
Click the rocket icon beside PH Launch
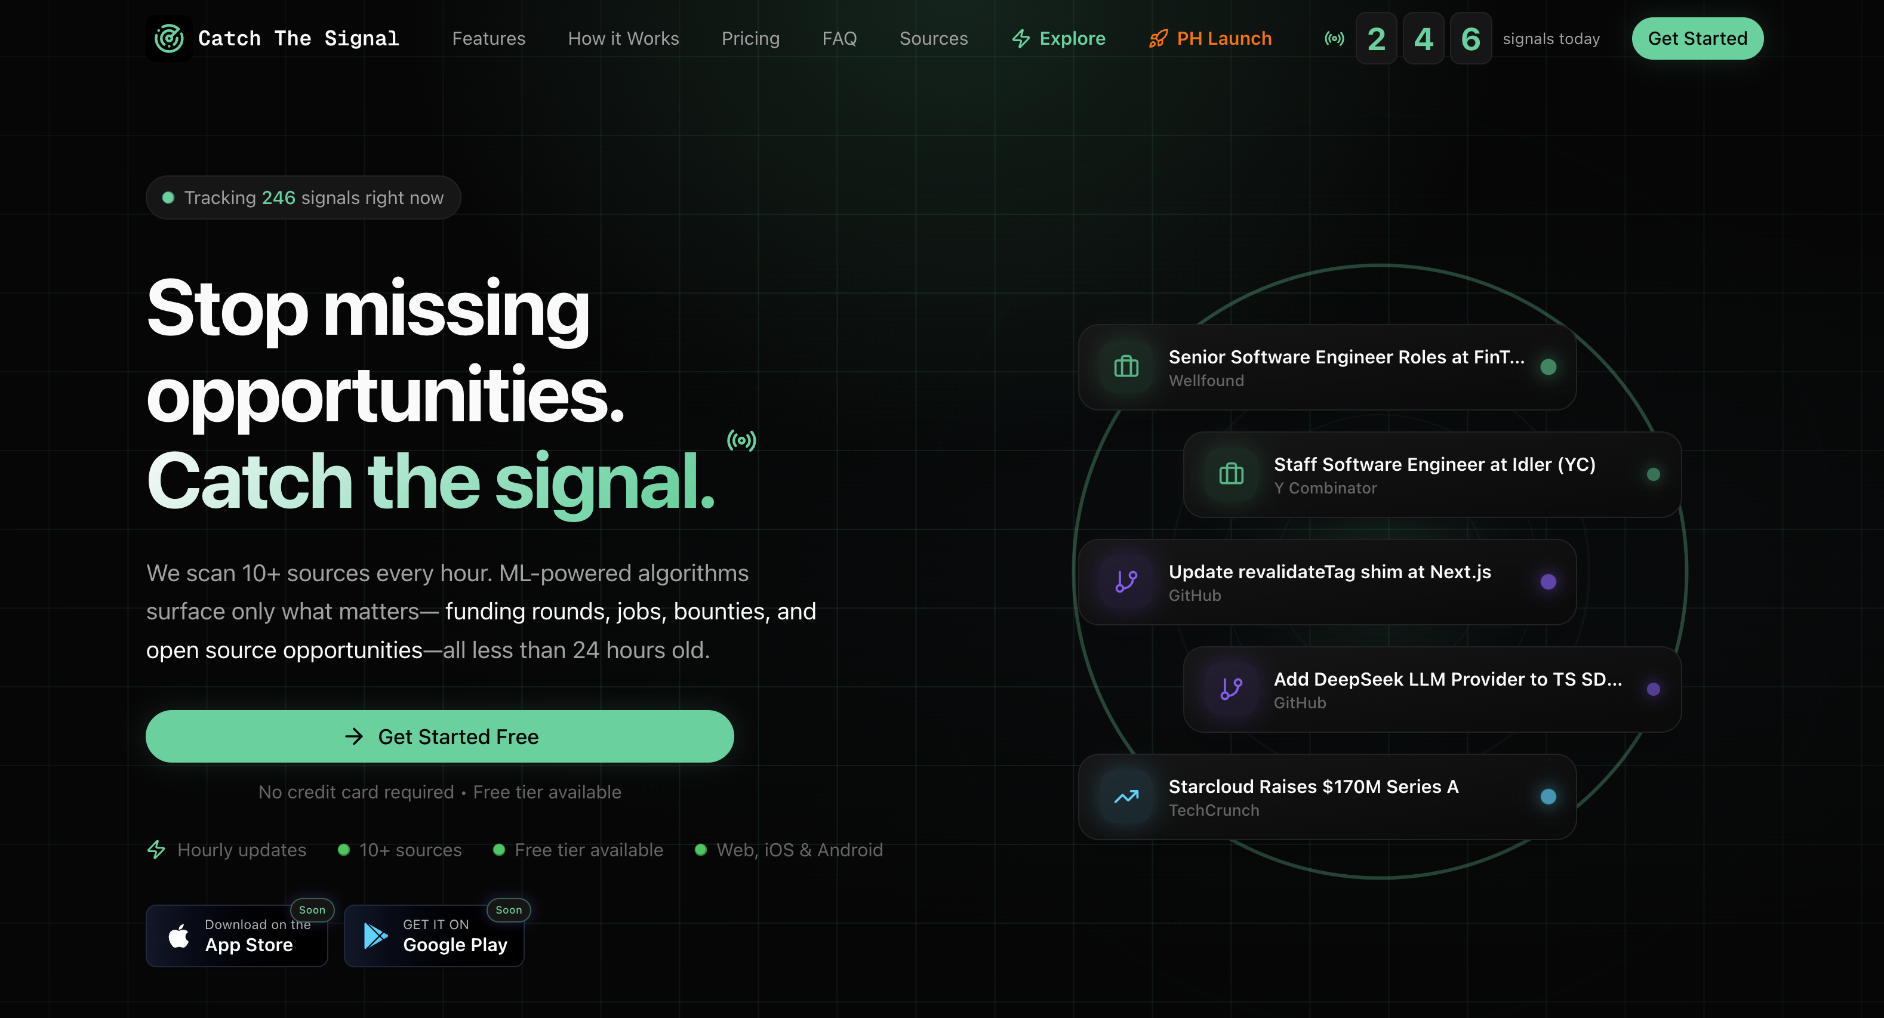1158,38
